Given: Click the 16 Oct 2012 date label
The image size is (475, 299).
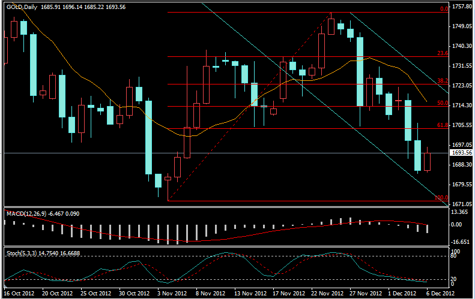Looking at the screenshot, I should click(19, 293).
